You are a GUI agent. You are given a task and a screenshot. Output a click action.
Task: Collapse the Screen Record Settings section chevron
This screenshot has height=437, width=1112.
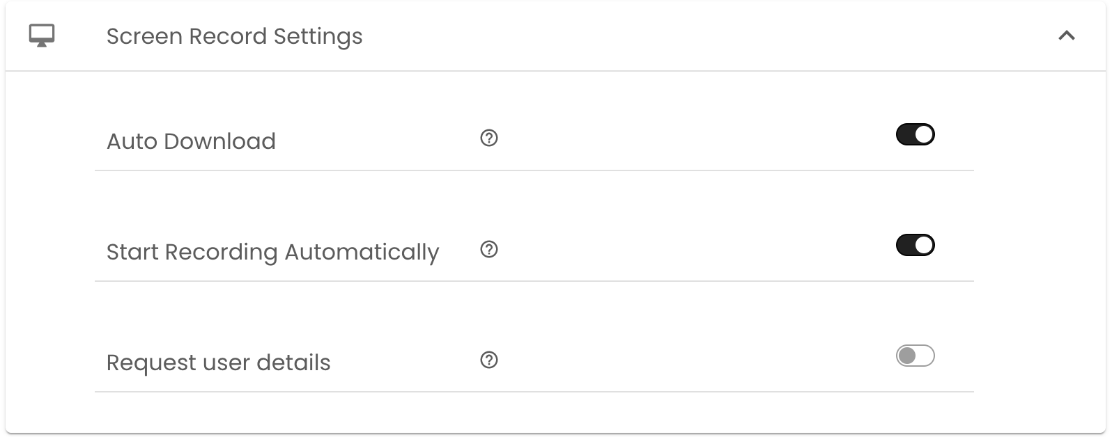[1066, 35]
